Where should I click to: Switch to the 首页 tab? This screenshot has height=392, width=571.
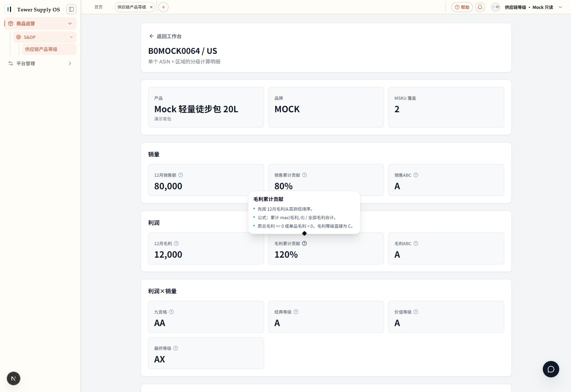coord(98,7)
